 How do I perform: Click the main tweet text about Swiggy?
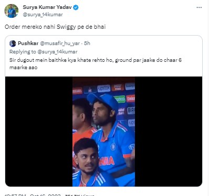[55, 27]
